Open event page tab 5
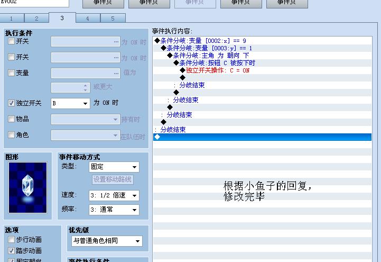Screen dimensions: 381x262 [x=113, y=18]
